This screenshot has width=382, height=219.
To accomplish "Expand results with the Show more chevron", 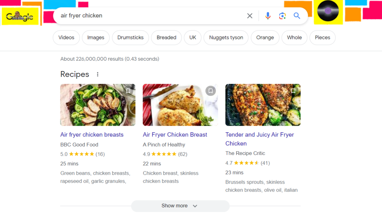I will click(195, 206).
